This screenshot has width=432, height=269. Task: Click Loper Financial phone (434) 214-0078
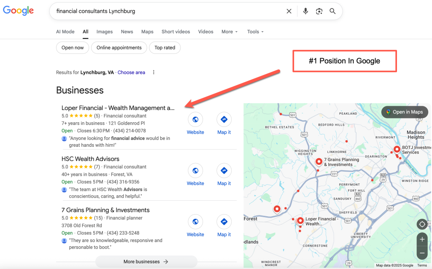point(130,131)
